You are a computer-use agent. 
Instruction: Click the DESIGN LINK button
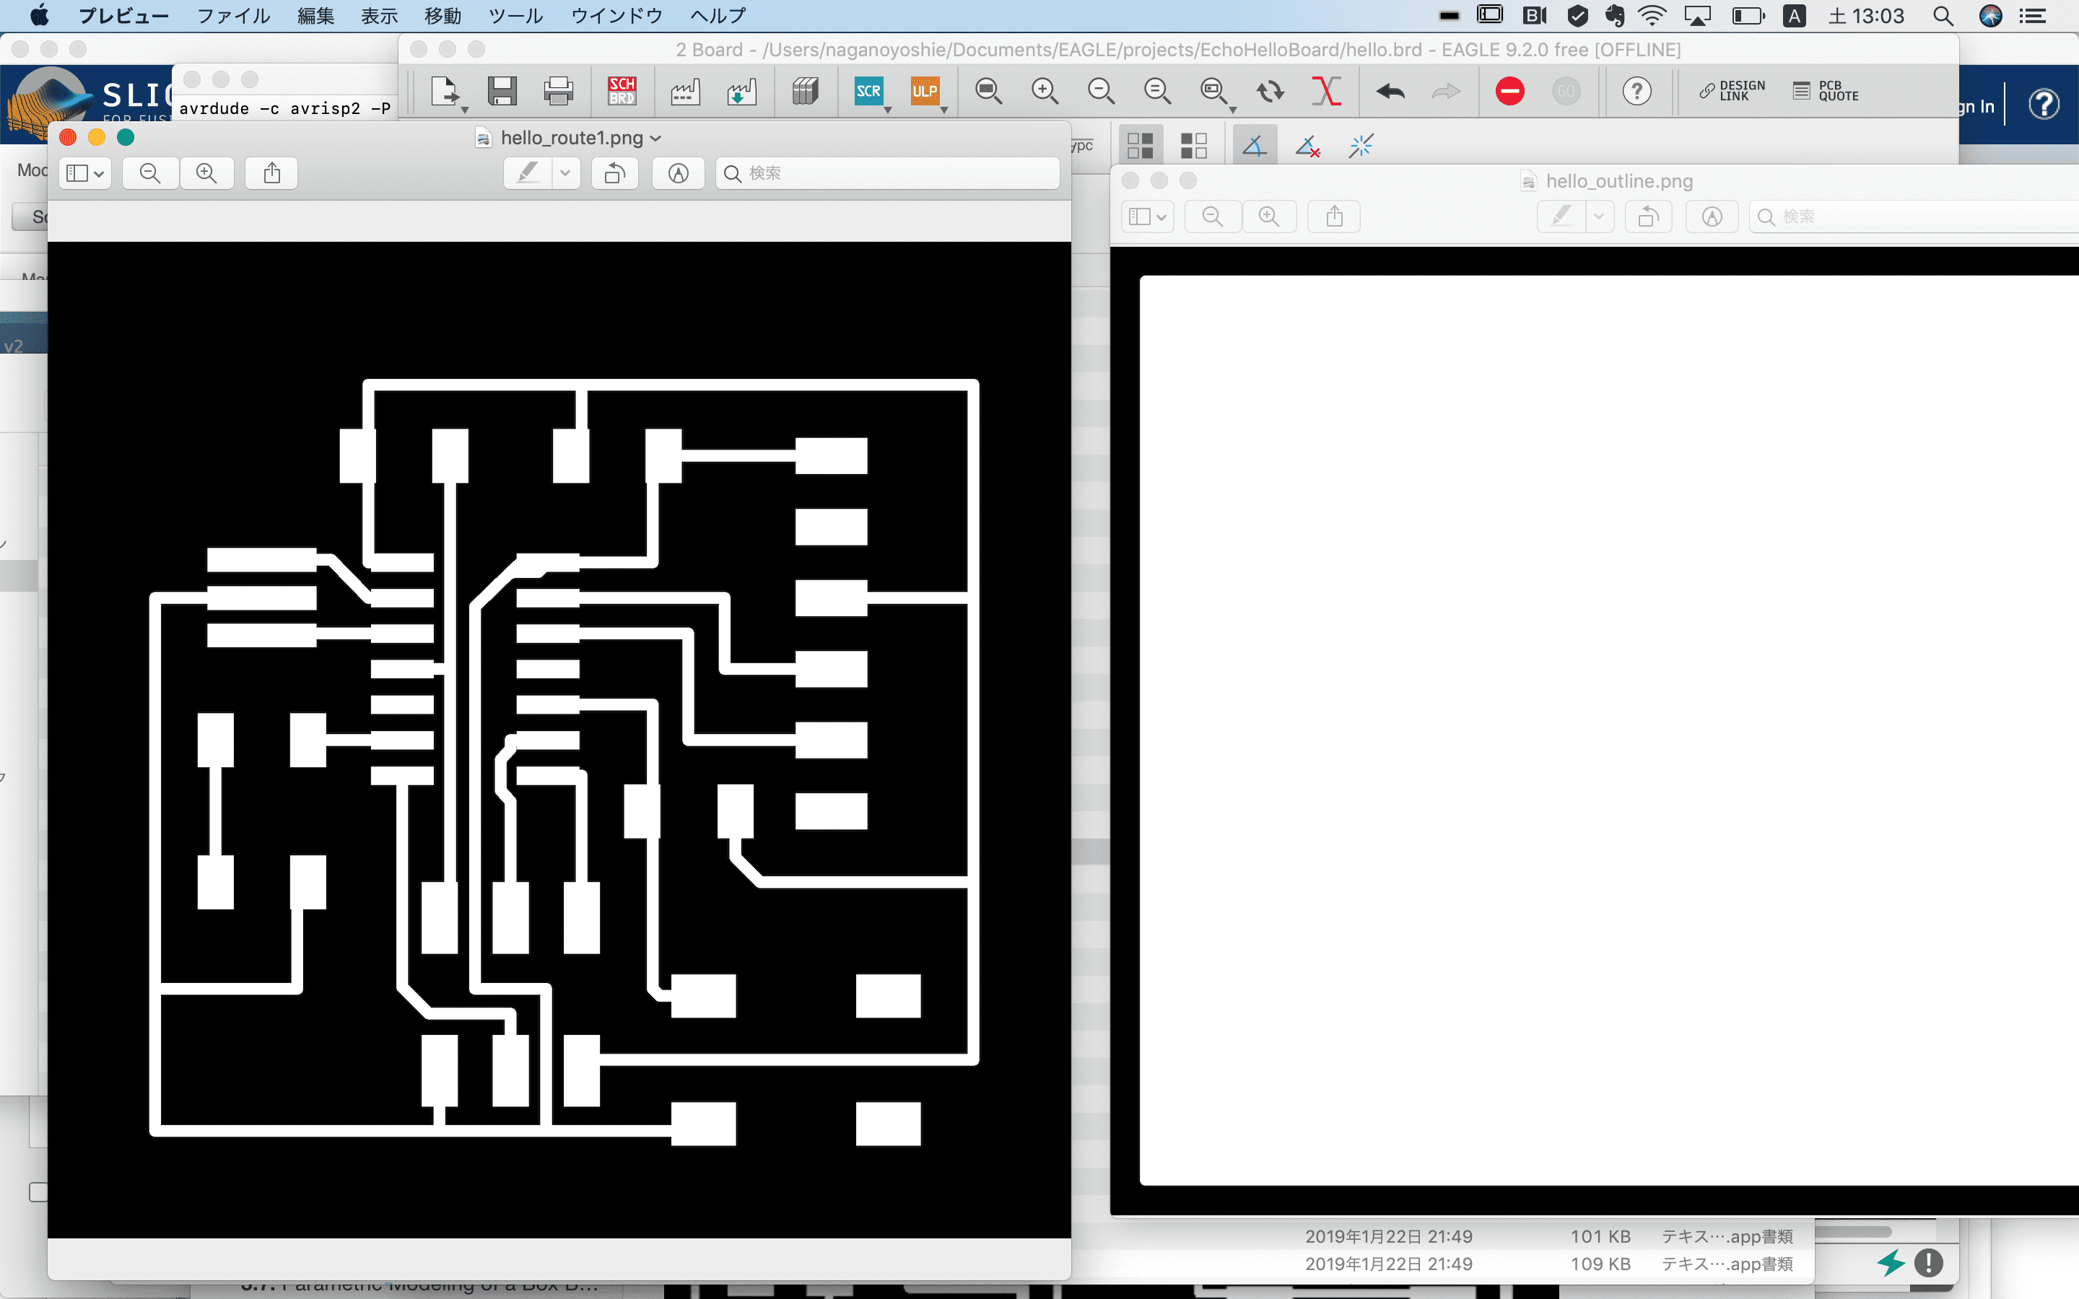click(1732, 90)
